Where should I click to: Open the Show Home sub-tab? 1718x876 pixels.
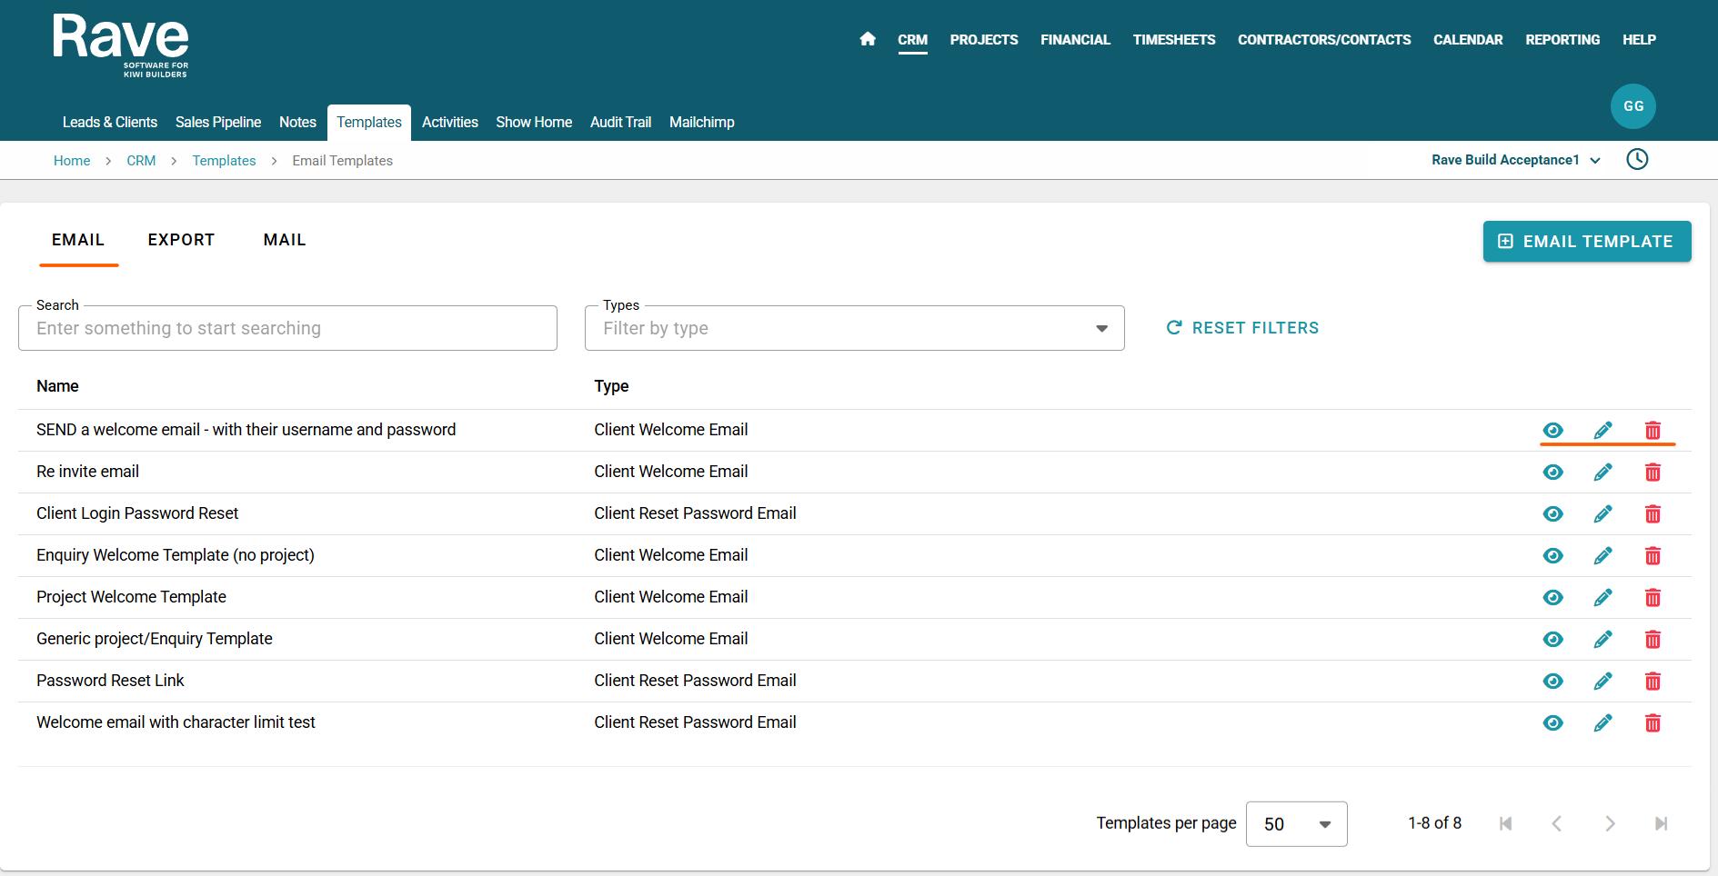[x=534, y=123]
